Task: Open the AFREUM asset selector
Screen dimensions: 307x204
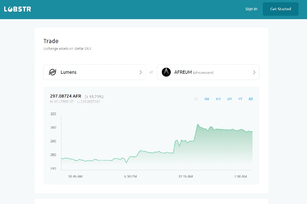Action: [208, 72]
